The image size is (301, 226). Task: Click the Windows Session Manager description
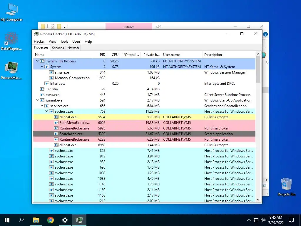[x=225, y=72]
